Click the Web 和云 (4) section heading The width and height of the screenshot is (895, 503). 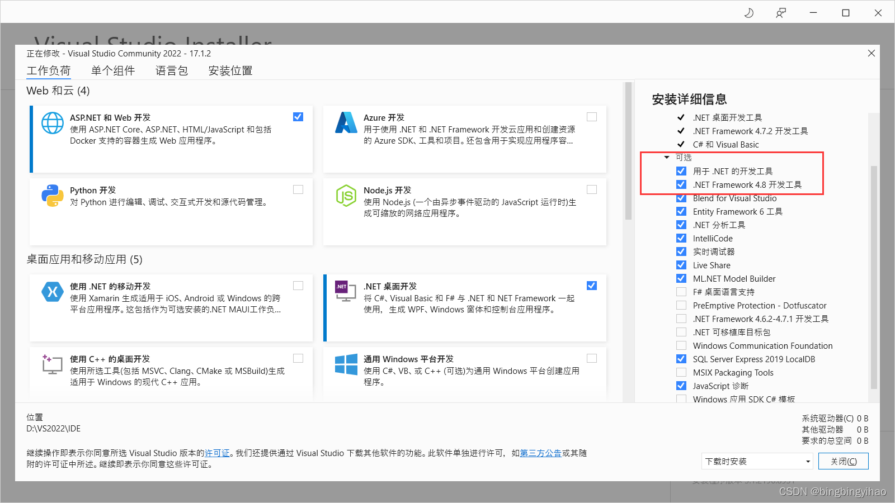click(58, 91)
